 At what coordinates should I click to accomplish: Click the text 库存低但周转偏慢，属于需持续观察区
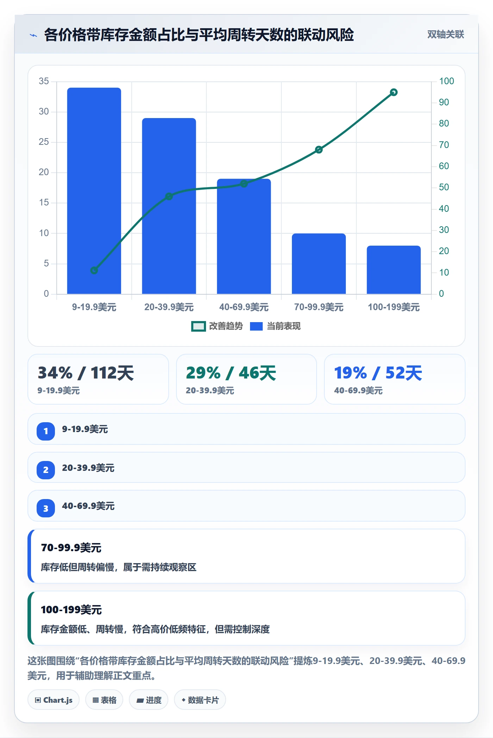(x=119, y=567)
